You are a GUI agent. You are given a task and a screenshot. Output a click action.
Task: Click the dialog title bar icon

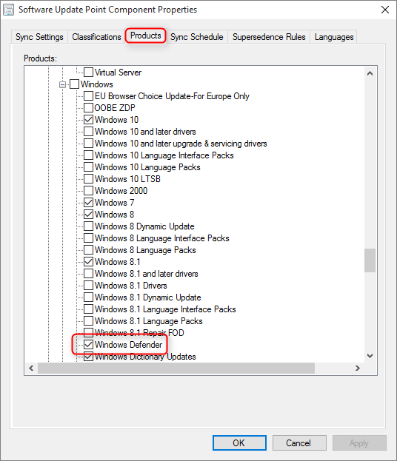[x=8, y=10]
